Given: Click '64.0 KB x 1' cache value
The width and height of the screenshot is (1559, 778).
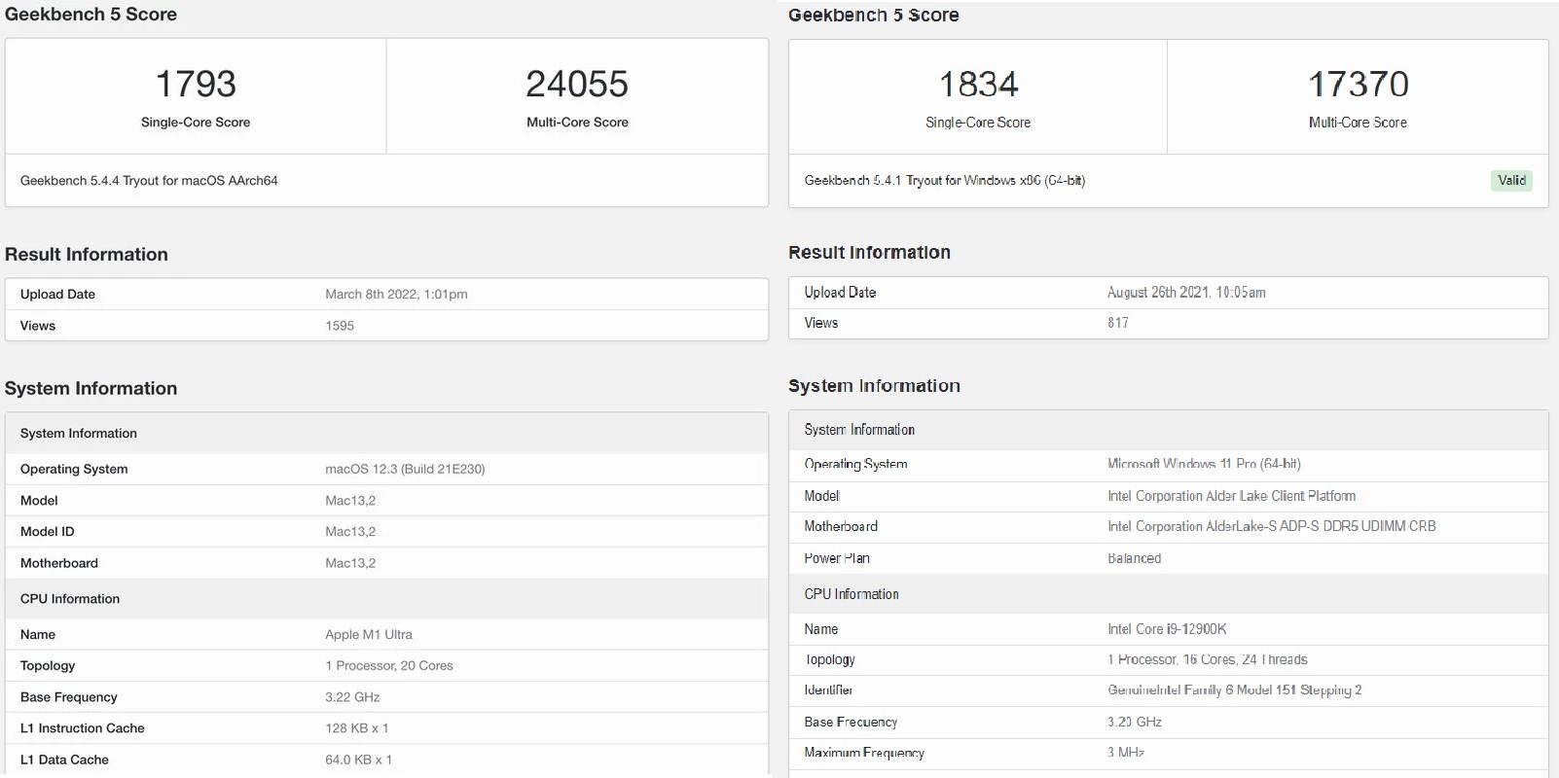Looking at the screenshot, I should click(x=359, y=760).
